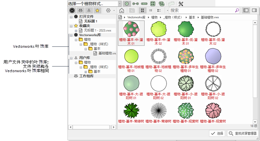The height and width of the screenshot is (141, 260).
Task: Click Vectorworks库 in the breadcrumb path
Action: coord(136,17)
